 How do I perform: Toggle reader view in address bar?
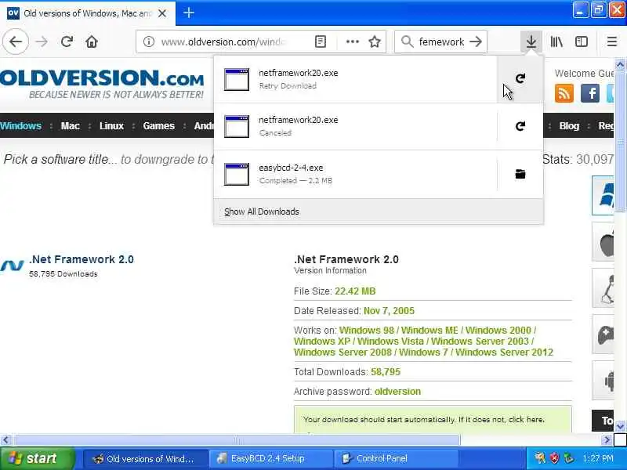[x=321, y=42]
